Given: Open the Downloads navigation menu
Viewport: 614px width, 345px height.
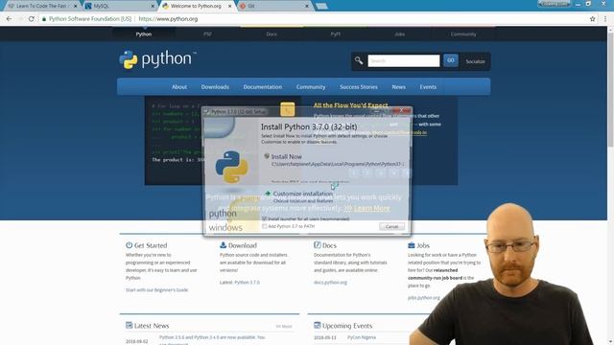Looking at the screenshot, I should 215,87.
